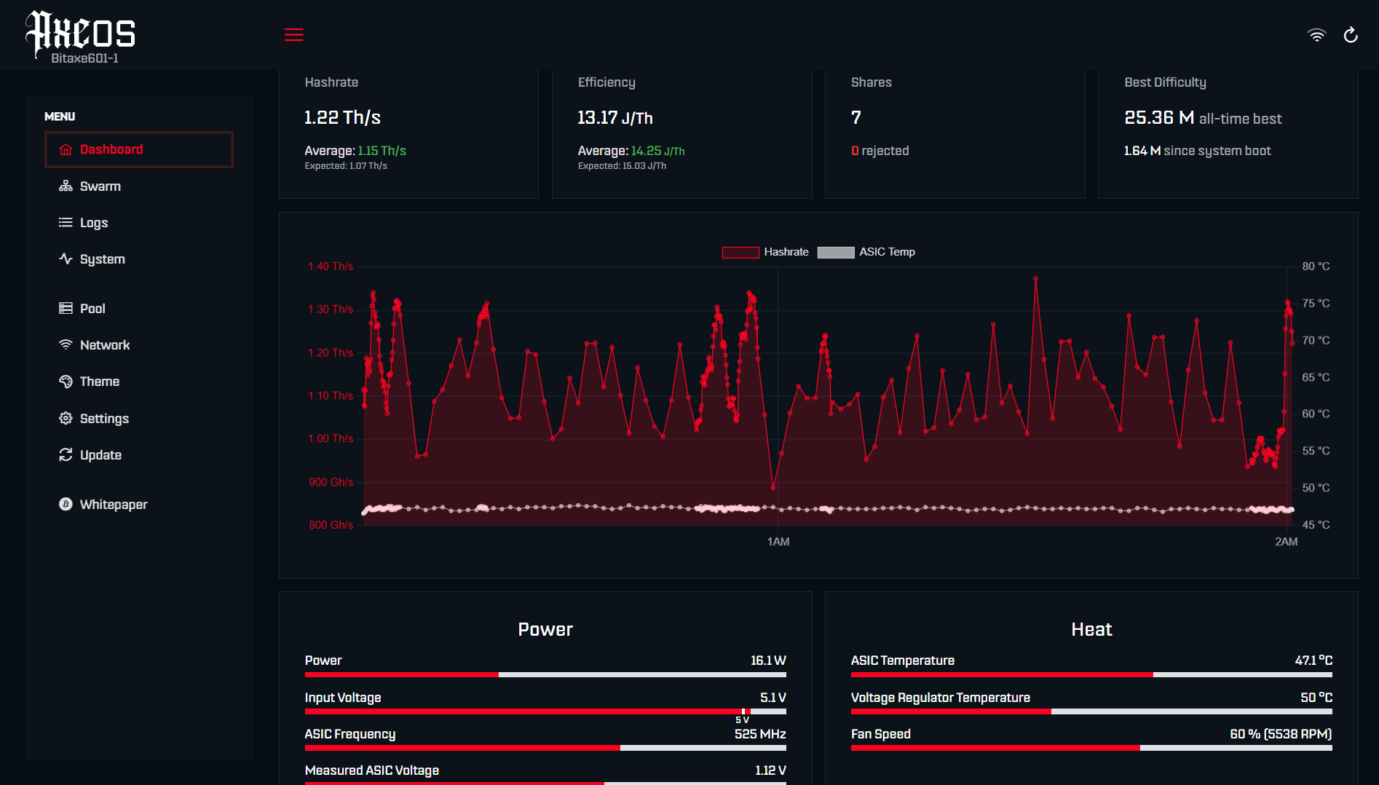Screen dimensions: 1379x785
Task: Toggle Hashrate series in chart legend
Action: (x=764, y=252)
